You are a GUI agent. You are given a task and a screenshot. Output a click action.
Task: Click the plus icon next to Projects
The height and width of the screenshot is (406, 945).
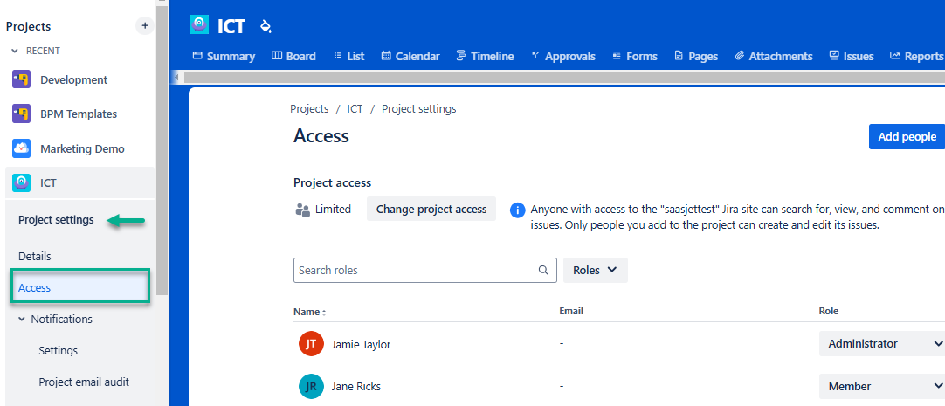click(144, 26)
